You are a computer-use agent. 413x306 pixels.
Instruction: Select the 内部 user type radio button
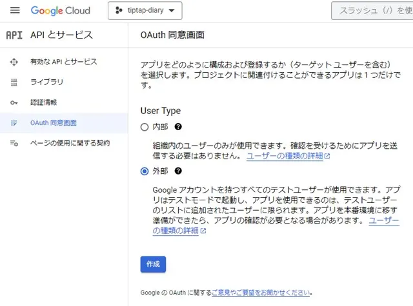click(145, 128)
